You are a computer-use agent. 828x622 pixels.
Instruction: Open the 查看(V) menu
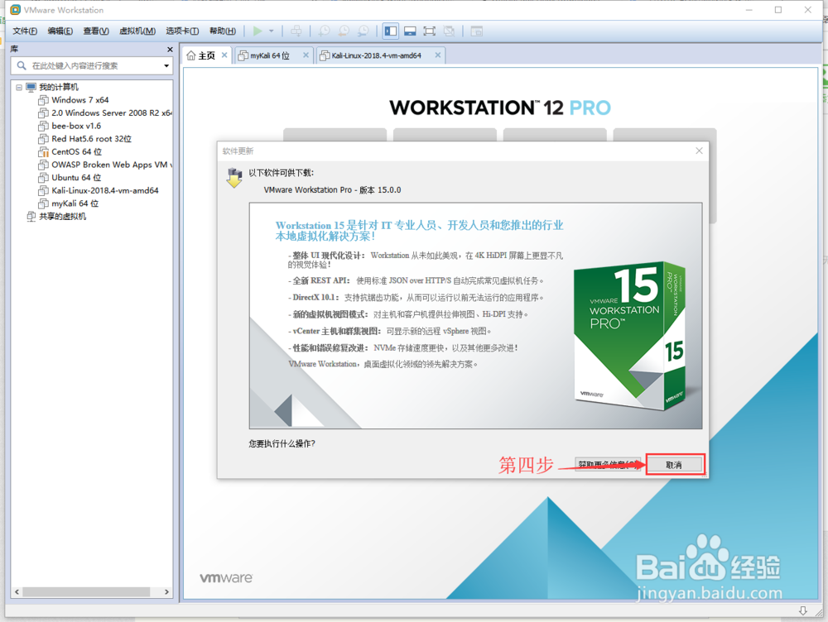[x=96, y=31]
